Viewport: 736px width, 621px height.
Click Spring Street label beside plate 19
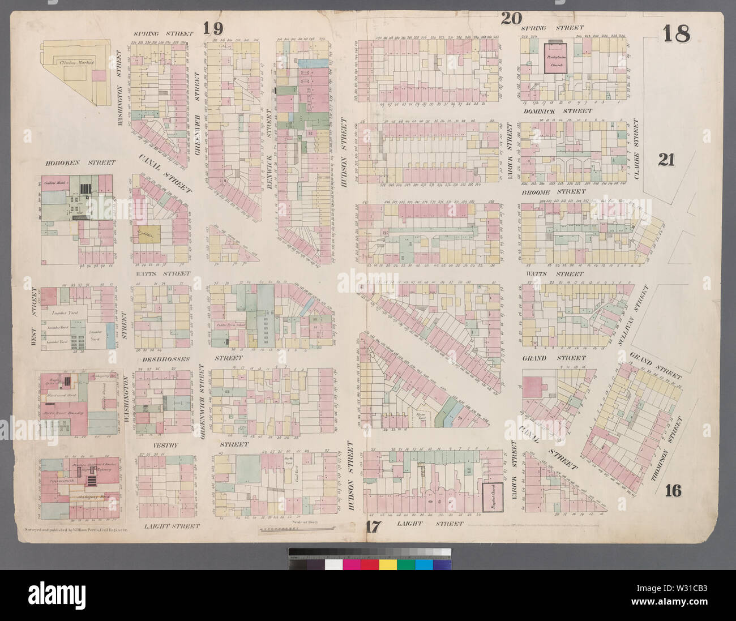[x=164, y=33]
